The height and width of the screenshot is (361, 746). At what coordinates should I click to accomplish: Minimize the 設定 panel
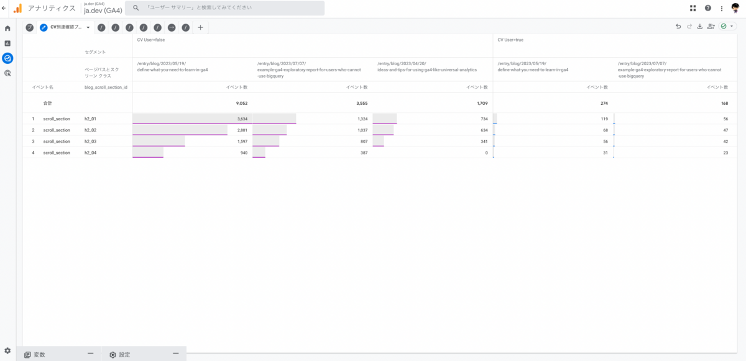[x=176, y=354]
